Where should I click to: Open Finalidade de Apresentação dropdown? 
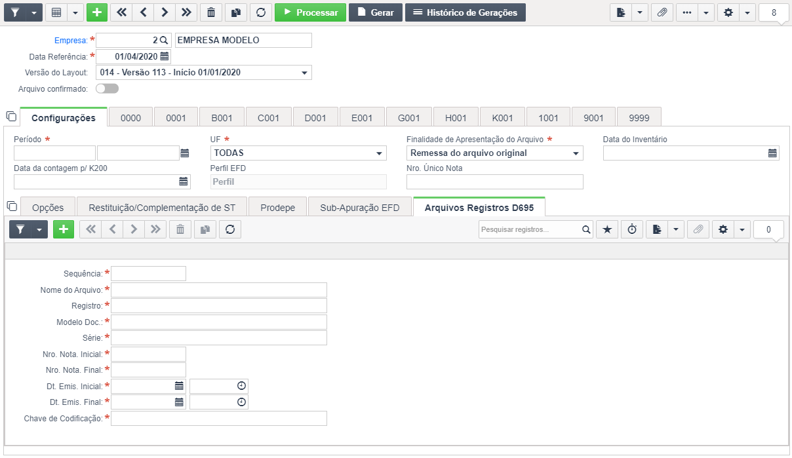point(494,153)
